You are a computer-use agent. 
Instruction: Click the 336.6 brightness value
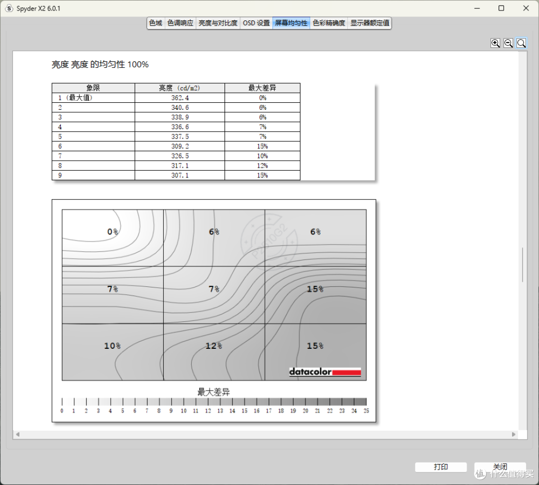click(180, 127)
